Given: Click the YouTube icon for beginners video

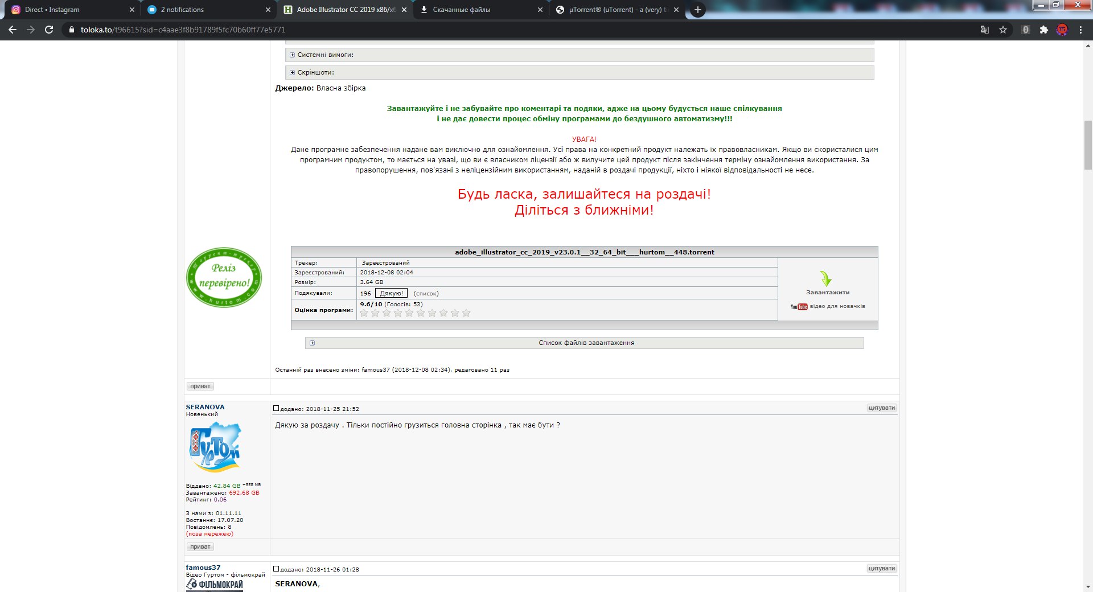Looking at the screenshot, I should coord(799,307).
